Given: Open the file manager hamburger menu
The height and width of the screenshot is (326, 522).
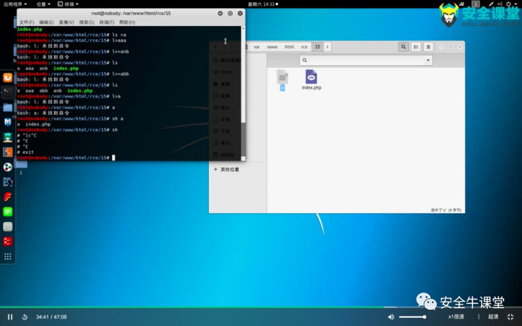Looking at the screenshot, I should coord(428,47).
